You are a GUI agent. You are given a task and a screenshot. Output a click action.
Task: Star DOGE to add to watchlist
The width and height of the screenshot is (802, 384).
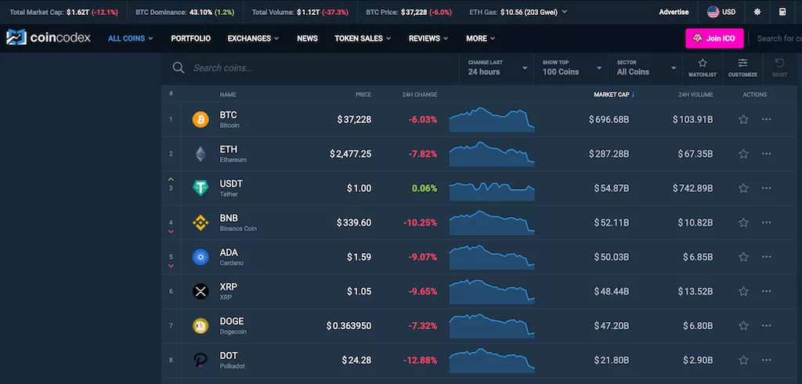click(744, 325)
